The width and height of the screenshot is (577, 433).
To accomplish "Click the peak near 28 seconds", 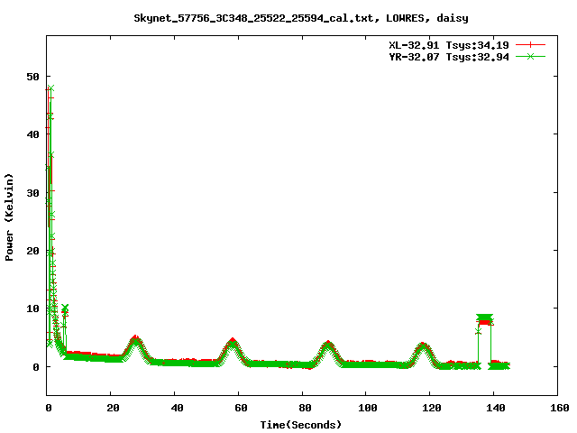I will [x=136, y=348].
